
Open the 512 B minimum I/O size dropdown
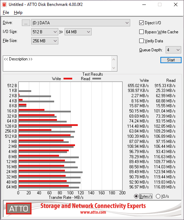(45, 32)
